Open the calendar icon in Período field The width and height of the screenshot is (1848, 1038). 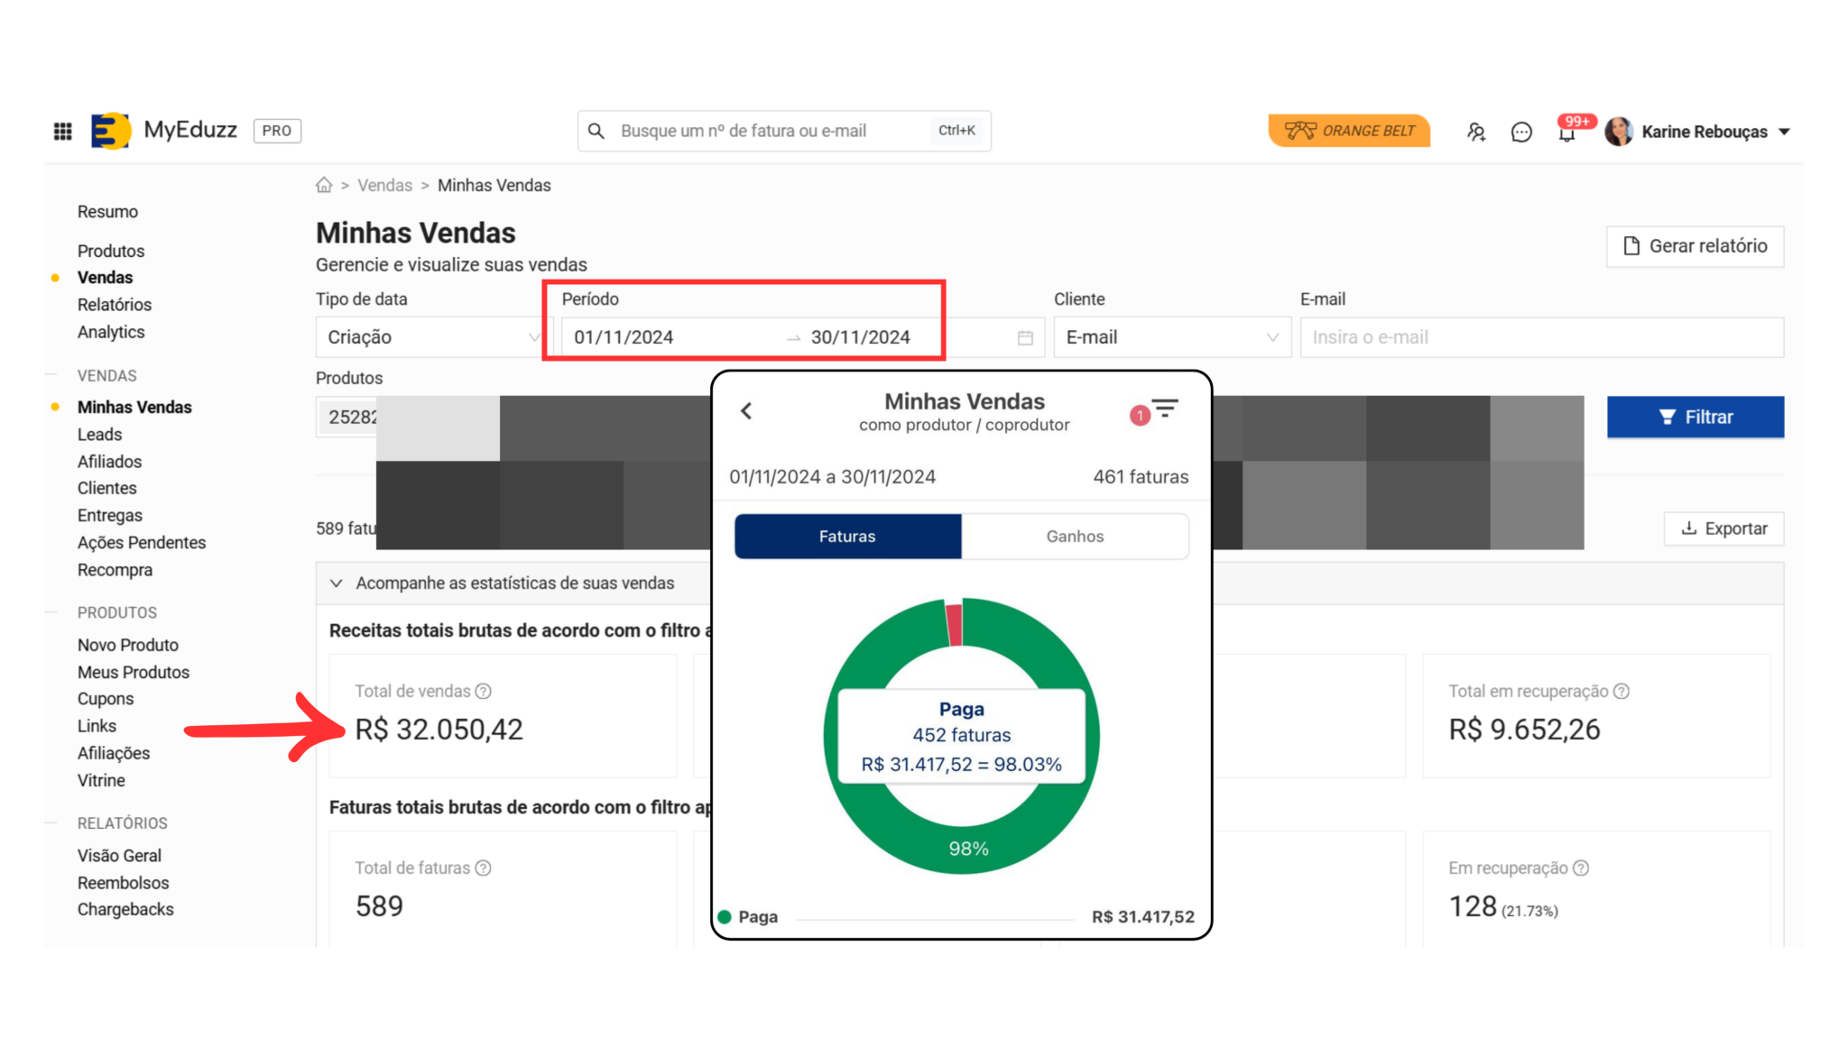click(x=1025, y=337)
